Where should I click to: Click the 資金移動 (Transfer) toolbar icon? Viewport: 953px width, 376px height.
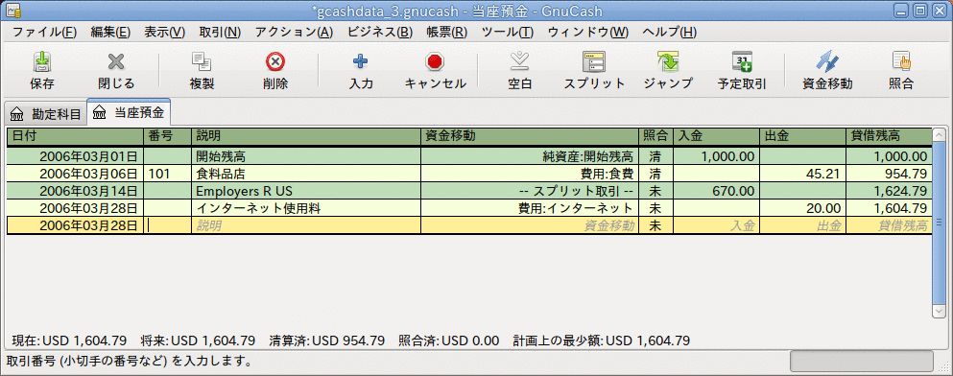[x=827, y=61]
